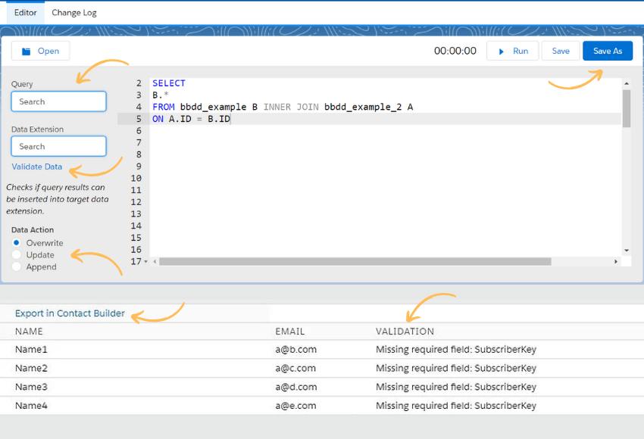Screen dimensions: 644x439
Task: Click the Run play triangle icon
Action: click(501, 51)
